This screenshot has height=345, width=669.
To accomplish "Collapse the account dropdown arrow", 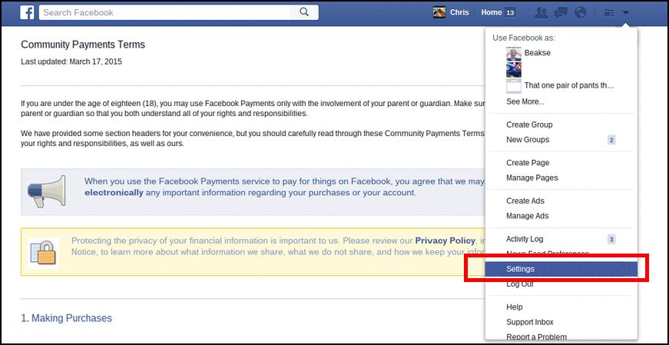I will 625,13.
